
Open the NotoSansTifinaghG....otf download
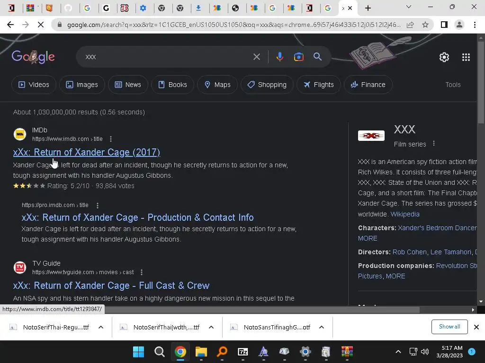270,327
